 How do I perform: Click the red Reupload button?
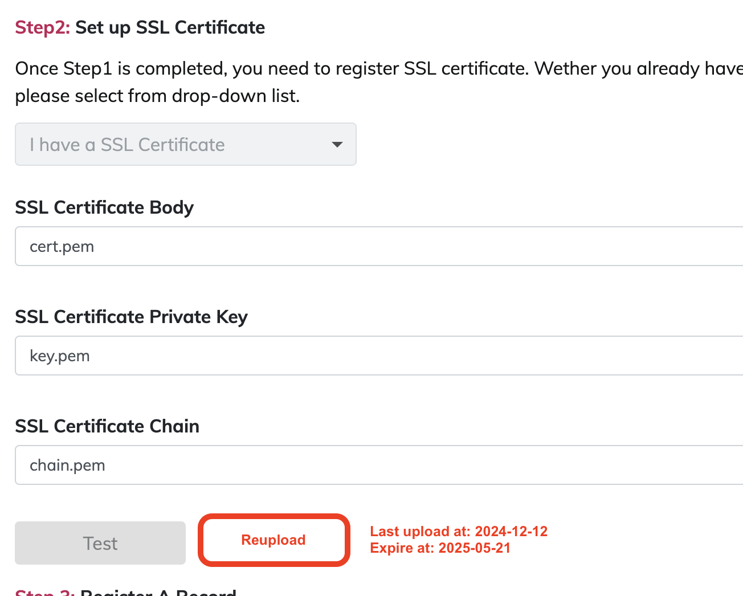pos(273,540)
